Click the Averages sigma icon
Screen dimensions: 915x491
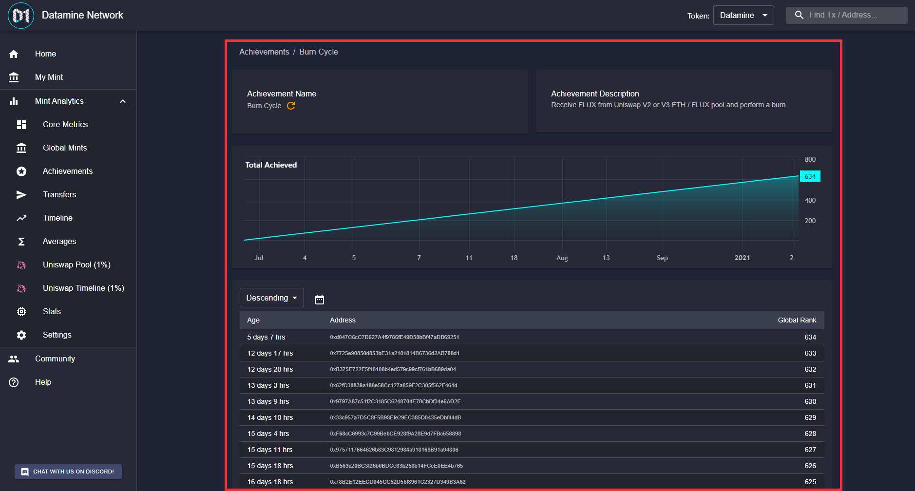[x=21, y=242]
